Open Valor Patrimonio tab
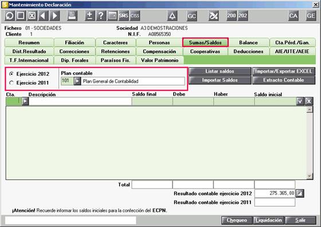321x227 pixels. (159, 60)
